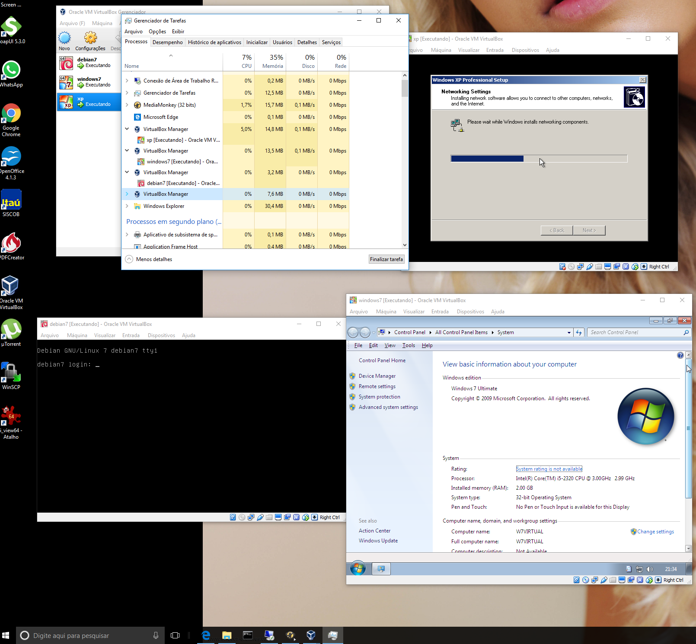Click the hard disk icon in debian7 window status bar
The height and width of the screenshot is (644, 696).
(x=233, y=517)
